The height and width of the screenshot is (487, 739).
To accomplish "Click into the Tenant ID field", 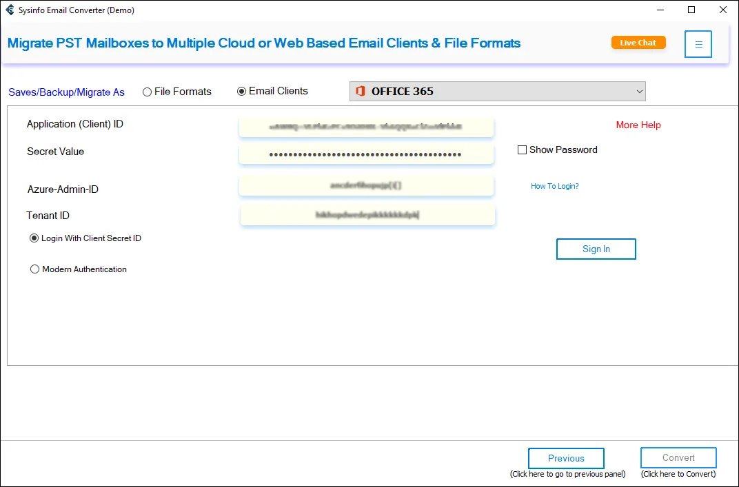I will coord(367,215).
